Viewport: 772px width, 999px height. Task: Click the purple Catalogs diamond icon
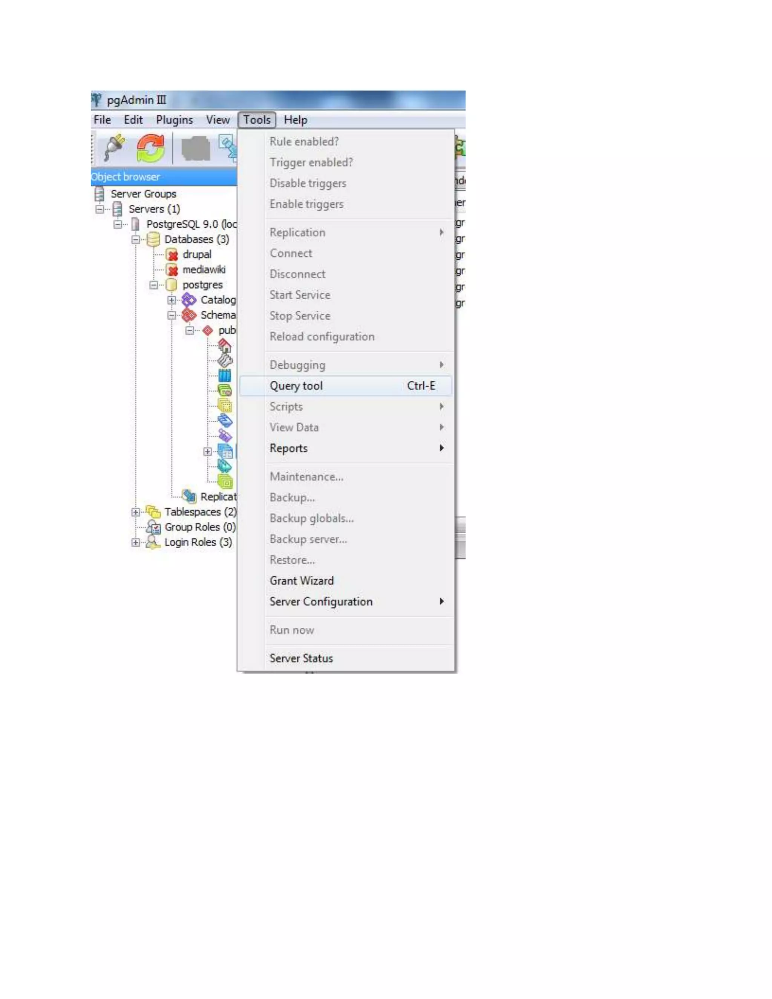189,300
